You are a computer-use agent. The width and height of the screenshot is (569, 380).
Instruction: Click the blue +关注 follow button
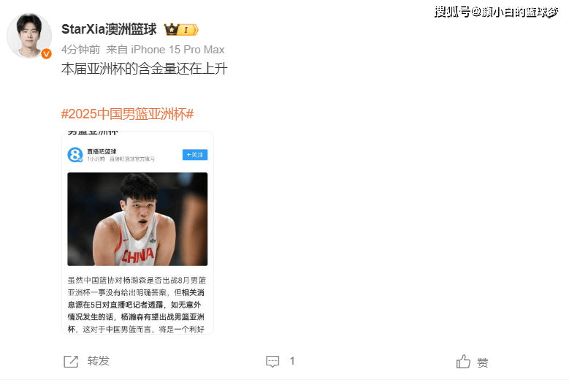point(195,155)
